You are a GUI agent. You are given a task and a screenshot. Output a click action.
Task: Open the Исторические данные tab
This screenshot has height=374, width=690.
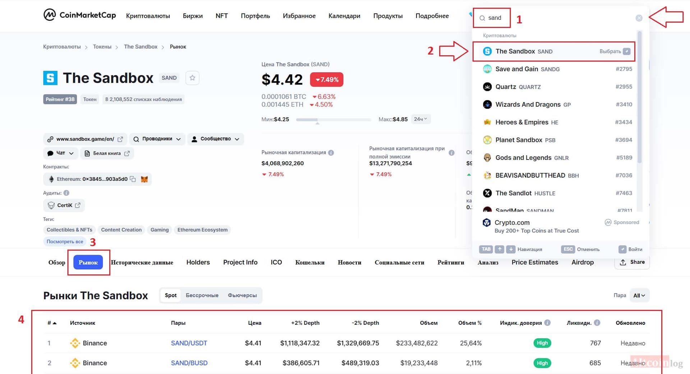[x=142, y=263]
